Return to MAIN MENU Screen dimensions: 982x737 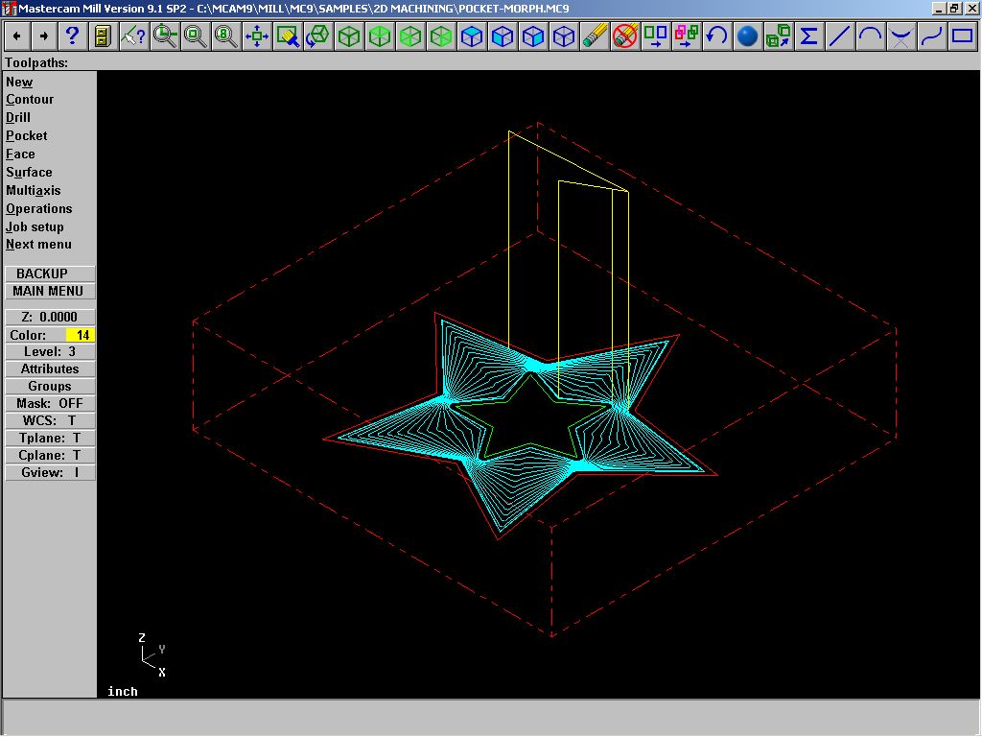(50, 291)
